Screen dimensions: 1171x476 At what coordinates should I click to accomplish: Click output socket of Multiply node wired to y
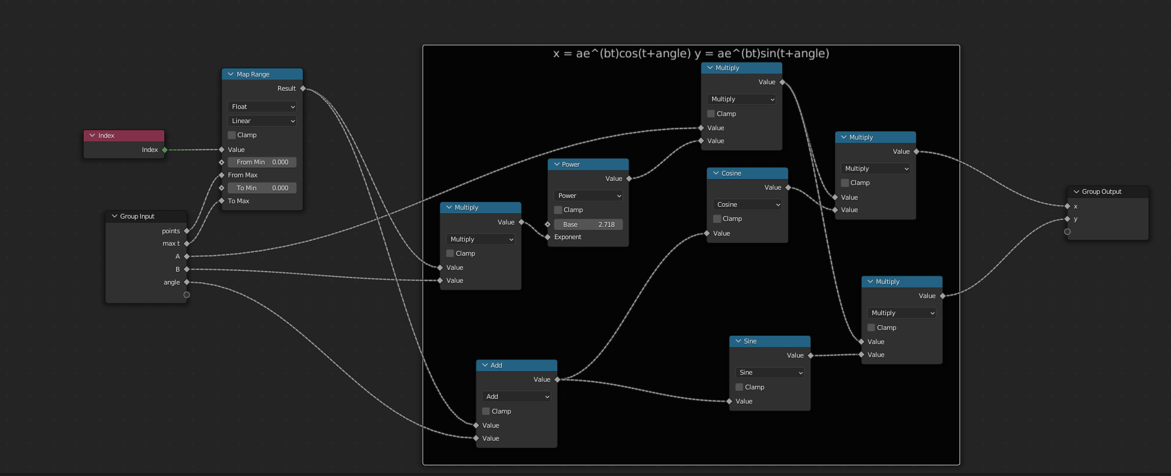click(942, 296)
